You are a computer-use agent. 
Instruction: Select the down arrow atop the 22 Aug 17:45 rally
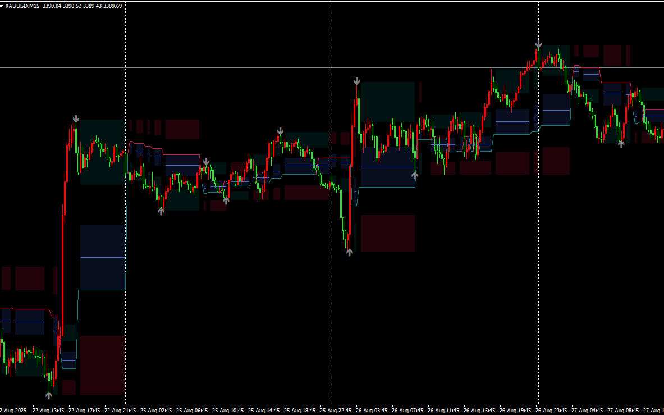(76, 119)
